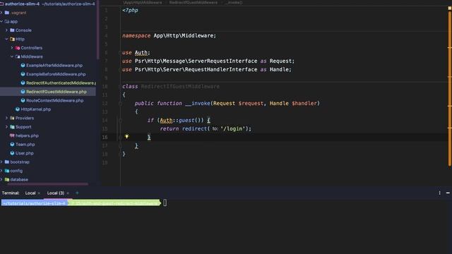Toggle fold on class declaration line 10
The width and height of the screenshot is (452, 254).
pyautogui.click(x=121, y=86)
